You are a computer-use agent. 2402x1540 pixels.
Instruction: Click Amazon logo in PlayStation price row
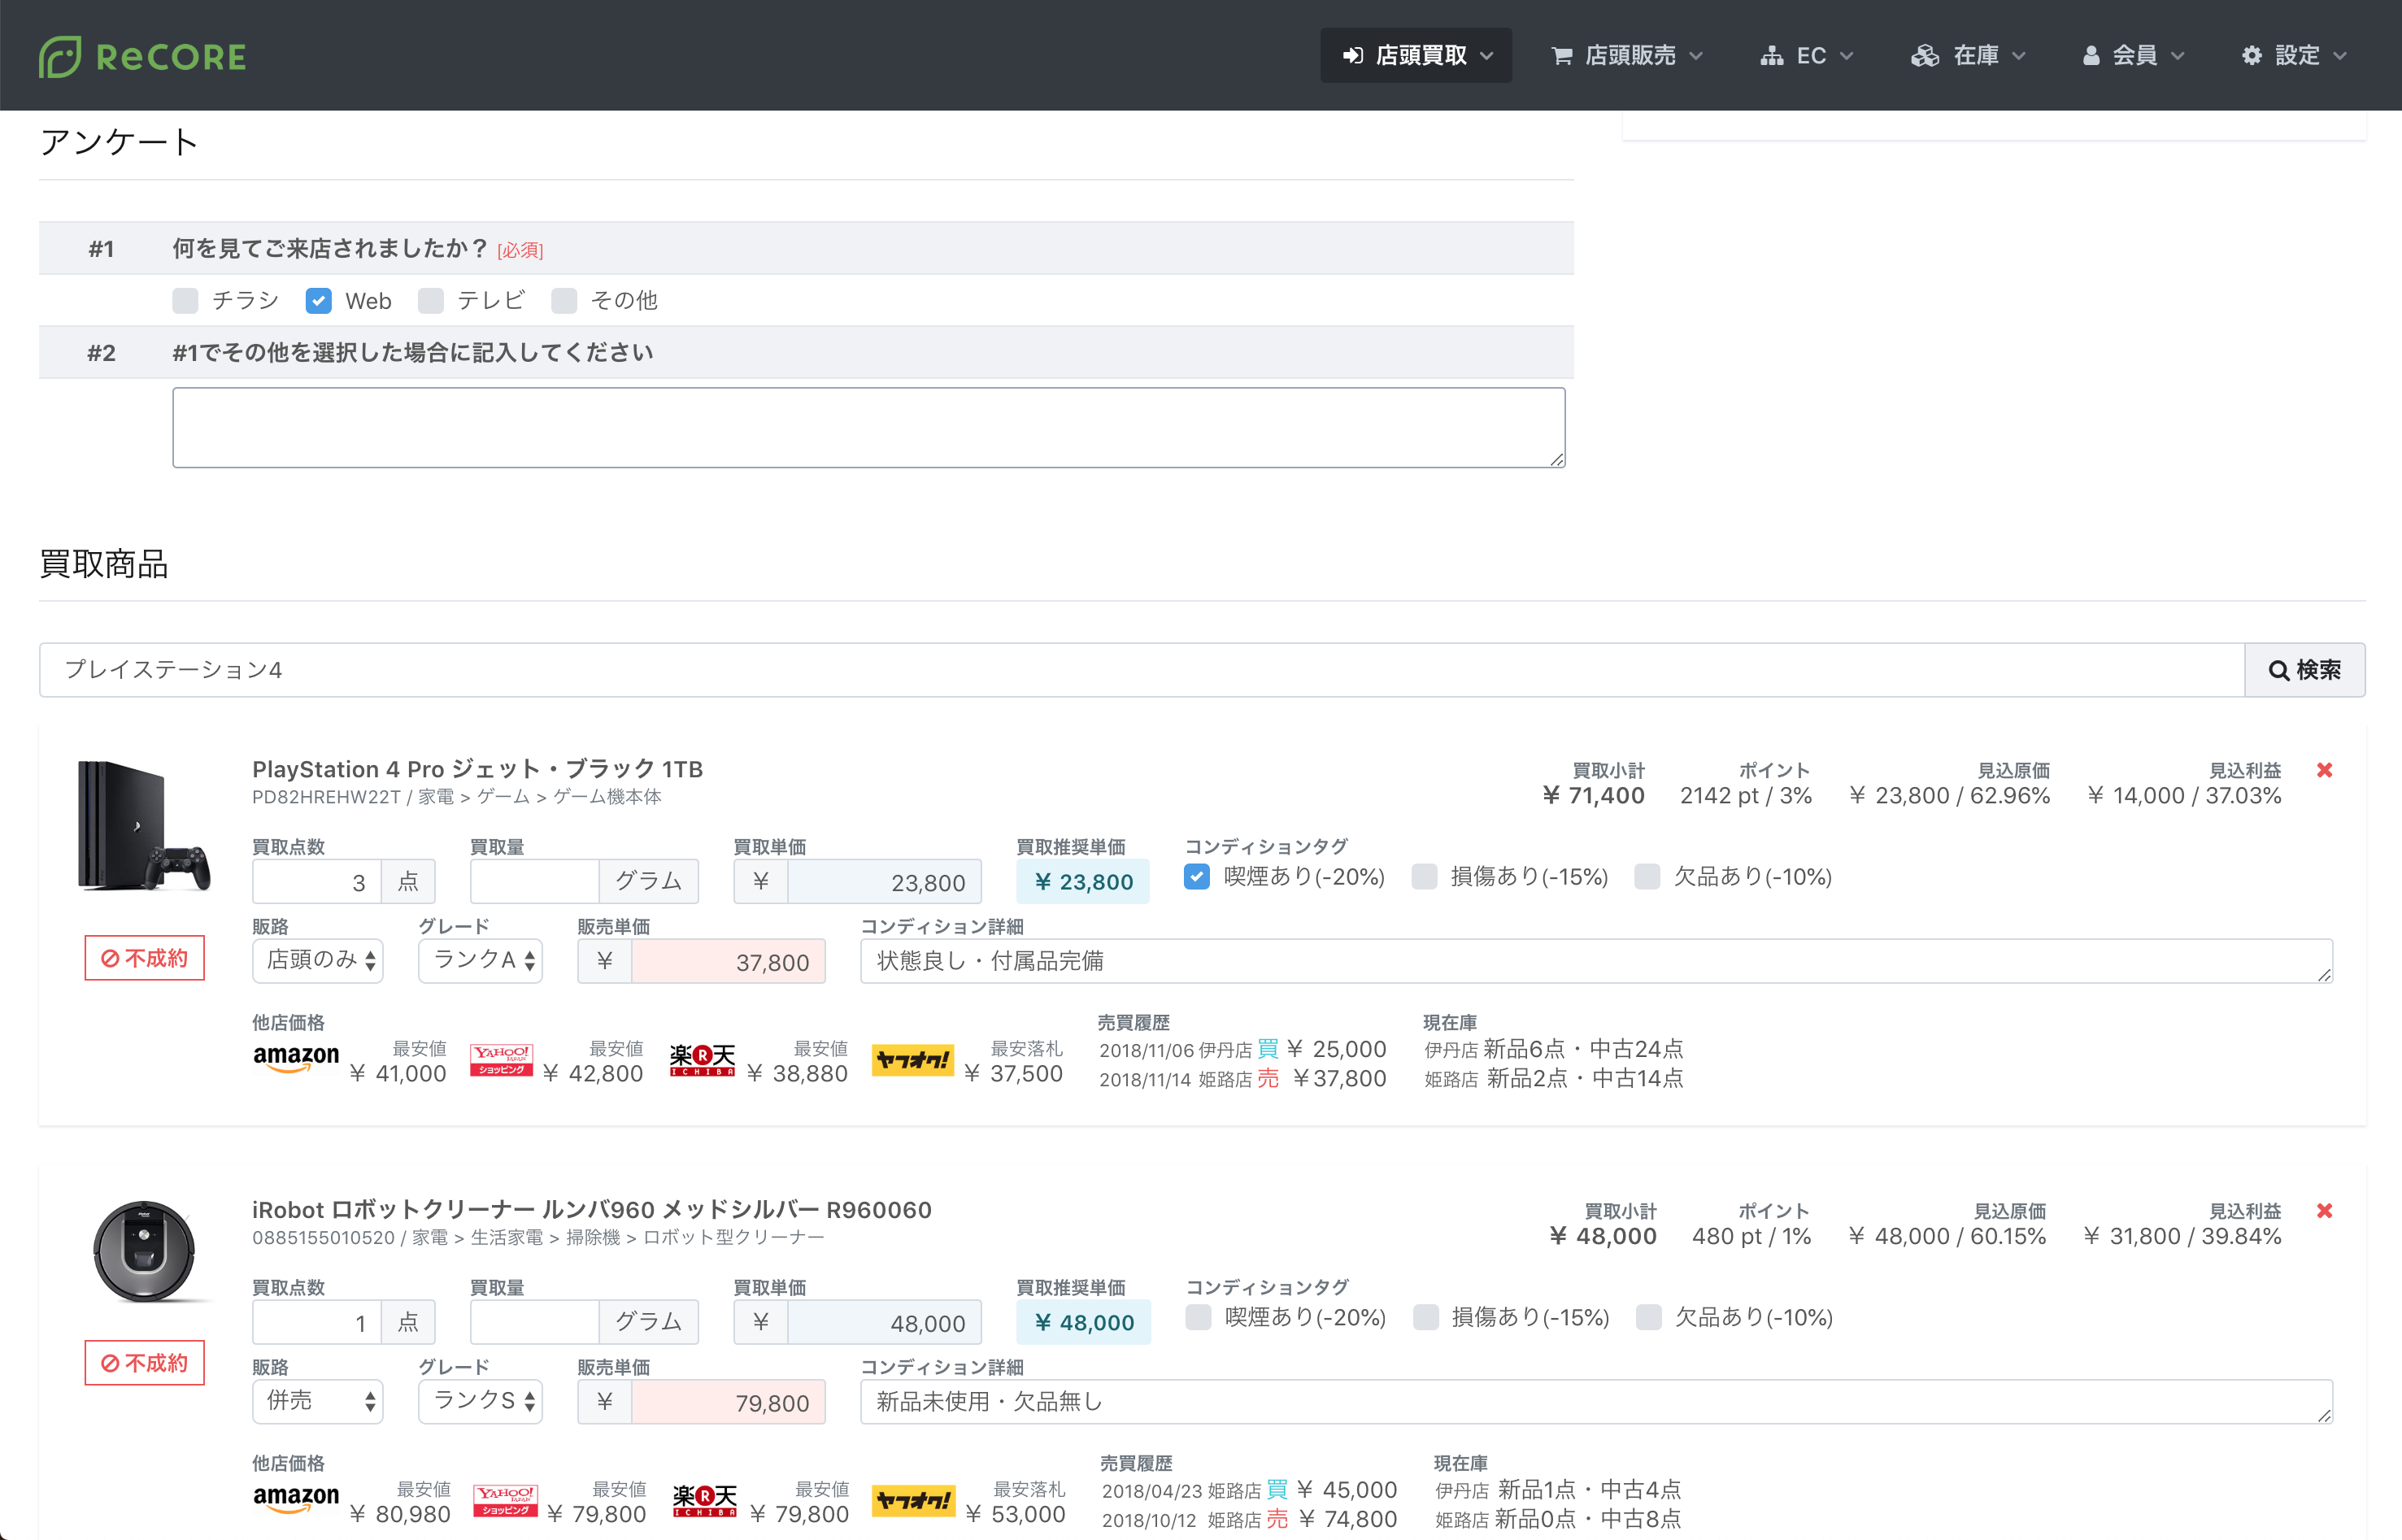pos(296,1059)
